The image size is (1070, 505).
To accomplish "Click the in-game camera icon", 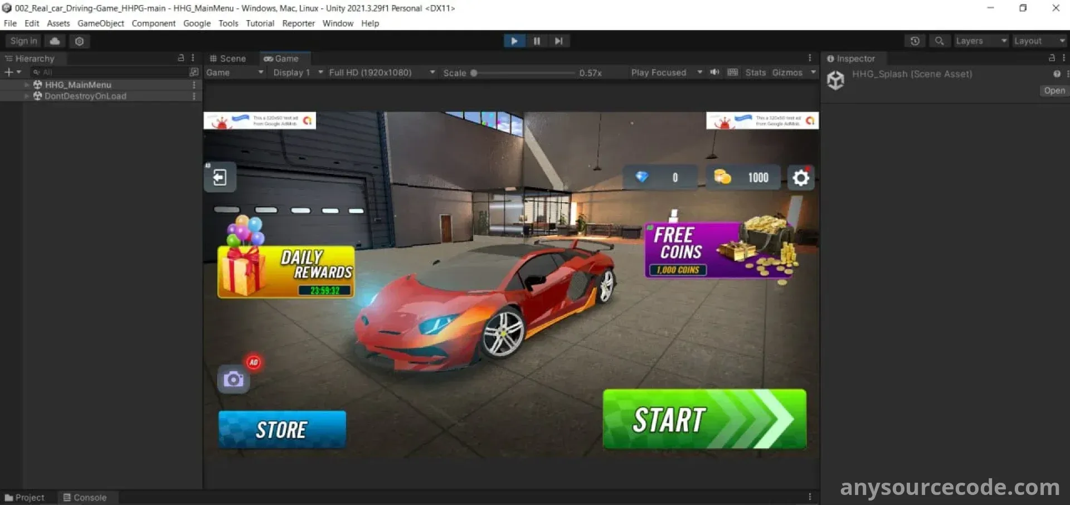I will point(233,380).
